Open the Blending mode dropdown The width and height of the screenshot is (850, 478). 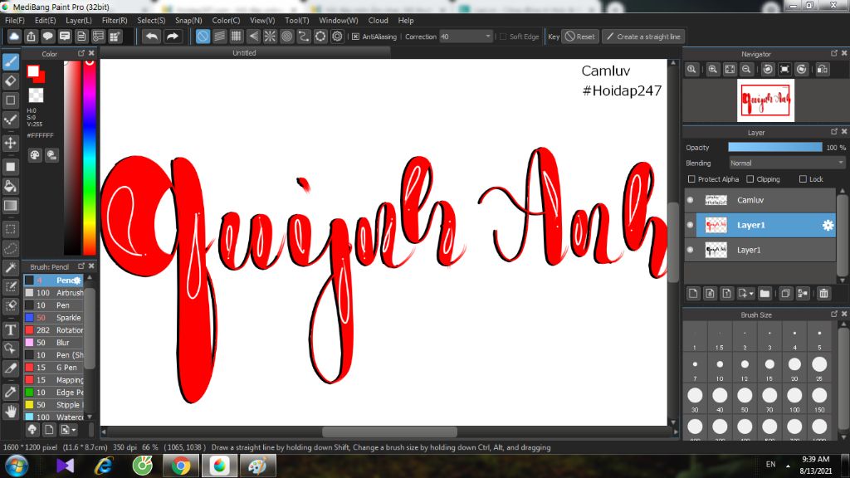pyautogui.click(x=787, y=163)
